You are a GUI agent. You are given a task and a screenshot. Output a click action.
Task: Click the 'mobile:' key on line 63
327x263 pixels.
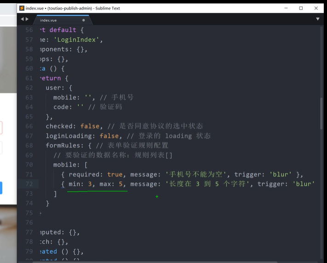67,97
